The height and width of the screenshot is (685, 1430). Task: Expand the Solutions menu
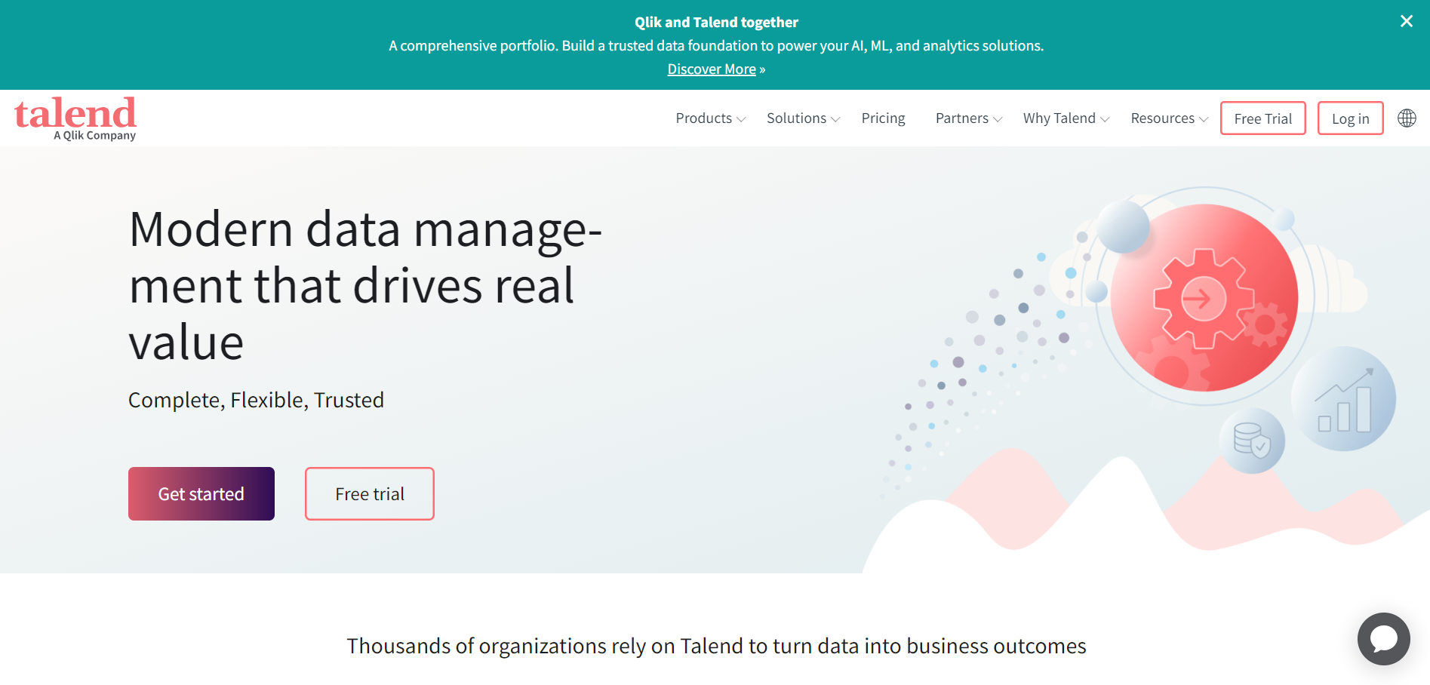click(x=803, y=118)
